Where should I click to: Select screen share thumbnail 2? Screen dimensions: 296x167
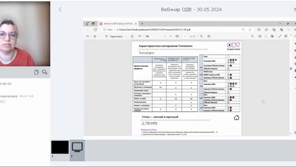coord(77,147)
